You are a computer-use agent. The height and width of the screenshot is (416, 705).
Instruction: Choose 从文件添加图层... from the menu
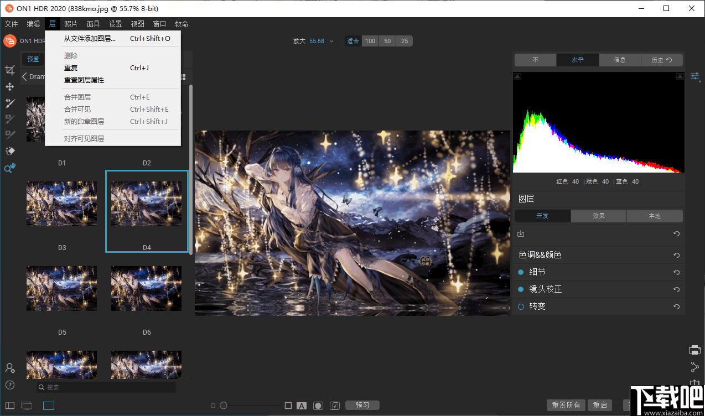tap(113, 39)
